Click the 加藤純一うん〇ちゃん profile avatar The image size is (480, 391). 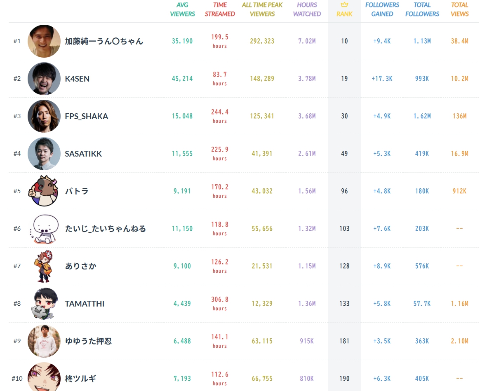[x=44, y=41]
